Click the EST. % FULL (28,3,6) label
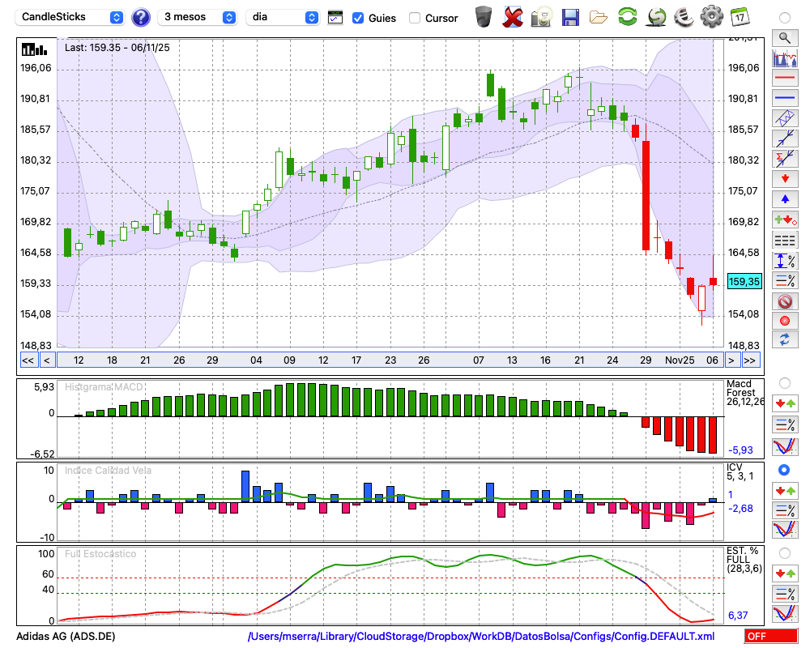 tap(744, 560)
